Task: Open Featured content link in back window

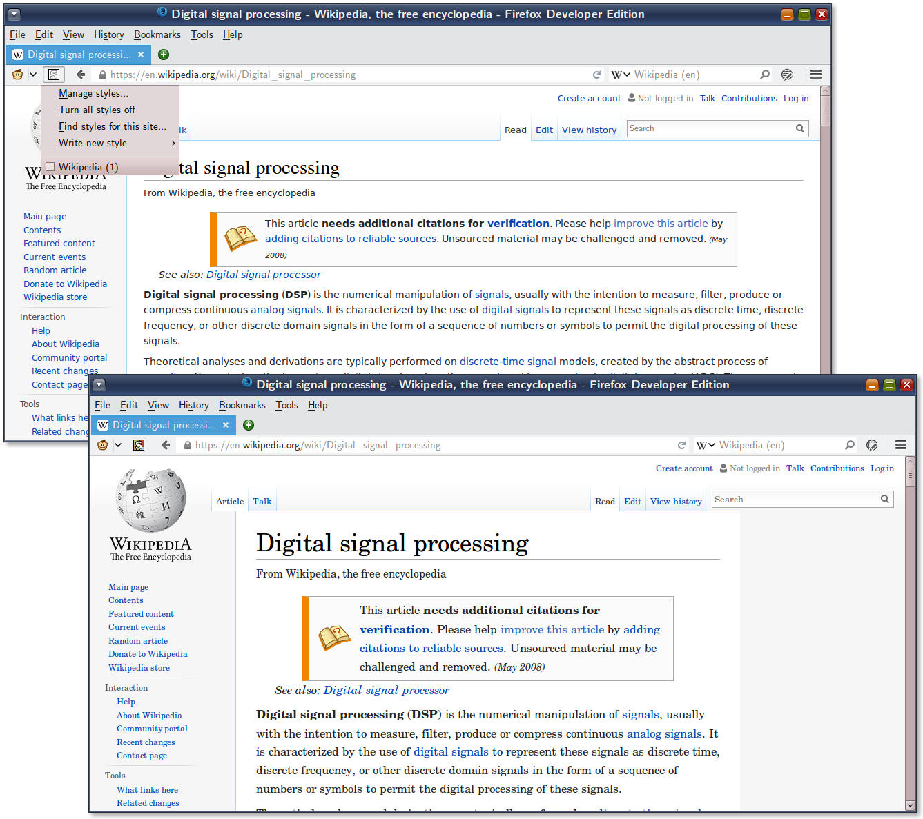Action: [x=59, y=244]
